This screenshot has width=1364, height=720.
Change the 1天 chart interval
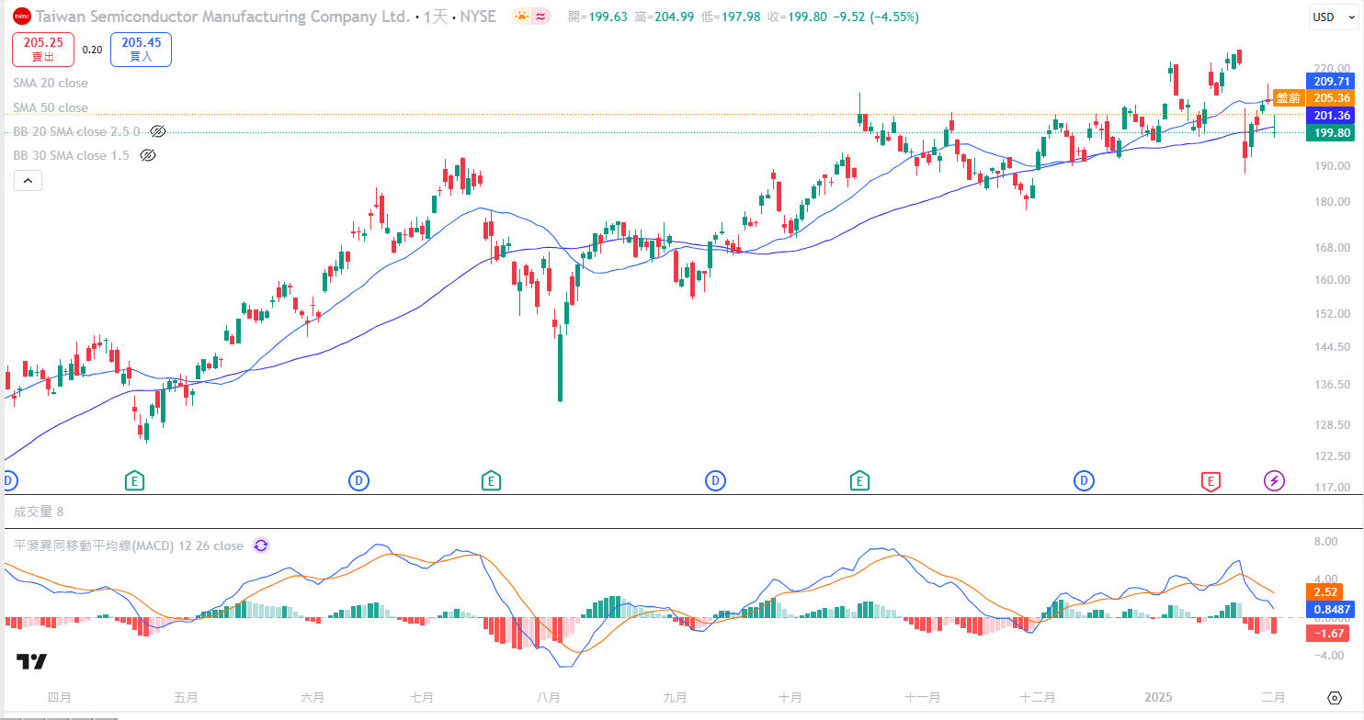point(435,17)
